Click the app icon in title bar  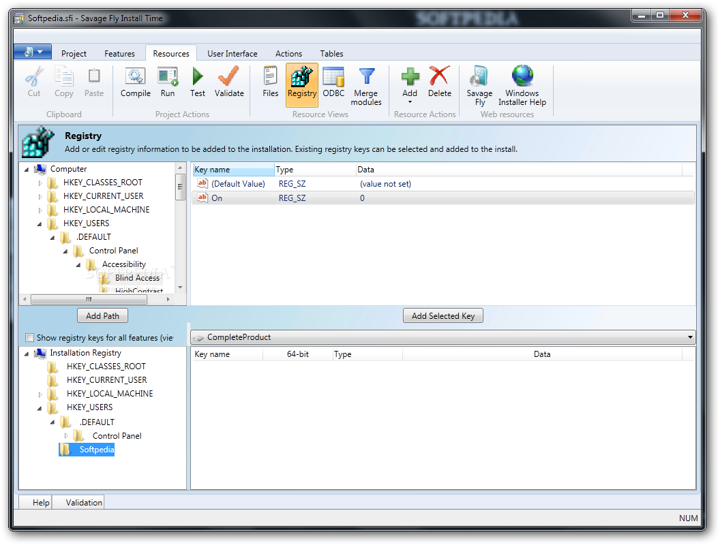[x=19, y=18]
